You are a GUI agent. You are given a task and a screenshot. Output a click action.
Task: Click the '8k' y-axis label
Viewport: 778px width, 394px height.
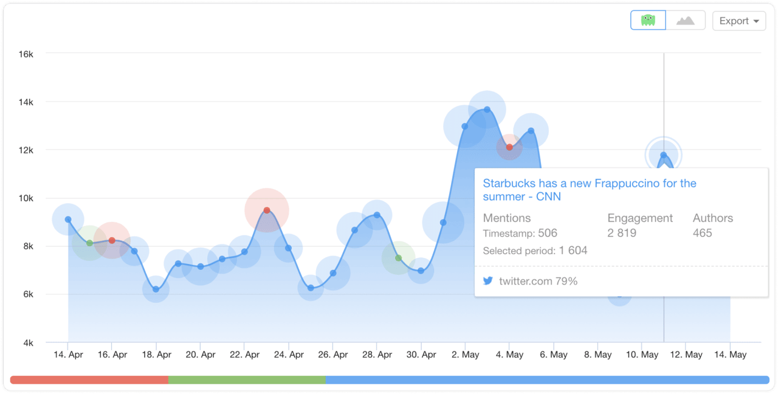tap(28, 246)
